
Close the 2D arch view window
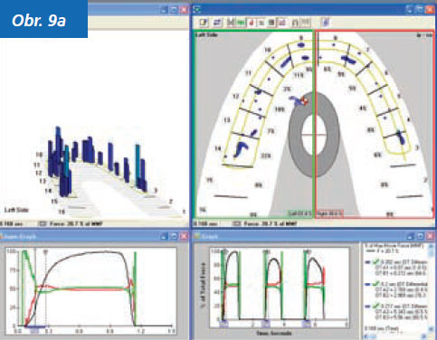click(430, 10)
